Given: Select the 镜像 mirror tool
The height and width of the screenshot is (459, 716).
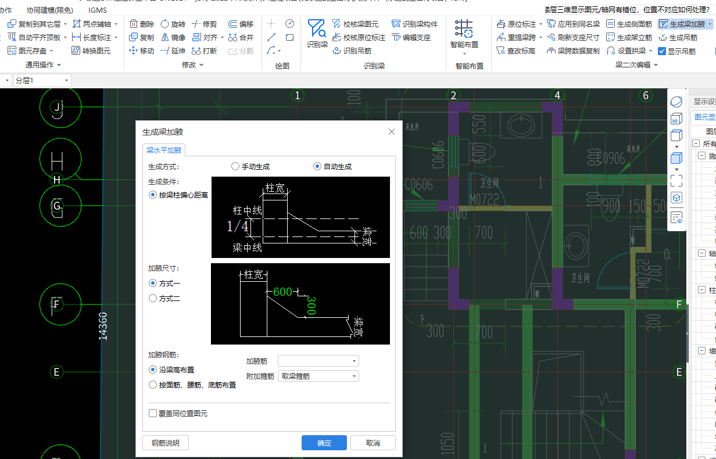Looking at the screenshot, I should click(173, 37).
